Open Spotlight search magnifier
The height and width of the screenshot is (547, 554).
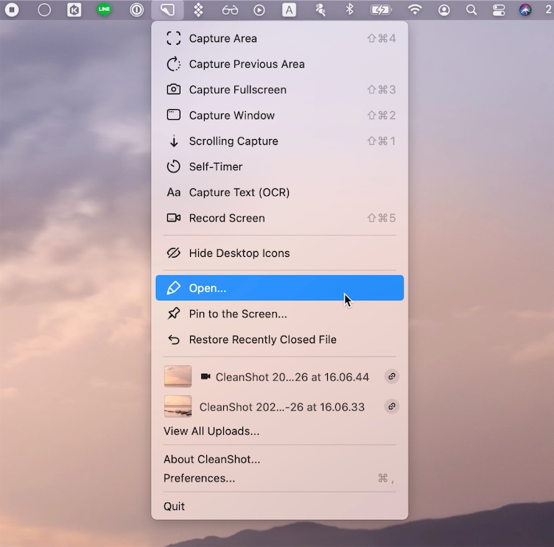click(471, 10)
